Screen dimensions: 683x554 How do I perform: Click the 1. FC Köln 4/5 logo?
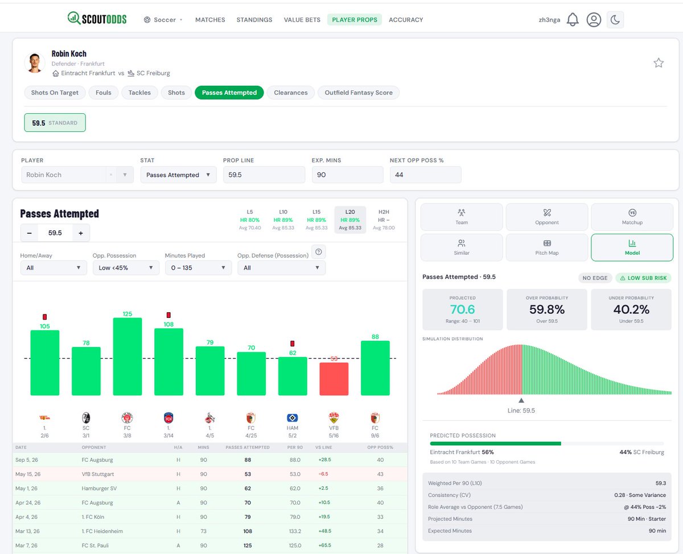(x=210, y=417)
